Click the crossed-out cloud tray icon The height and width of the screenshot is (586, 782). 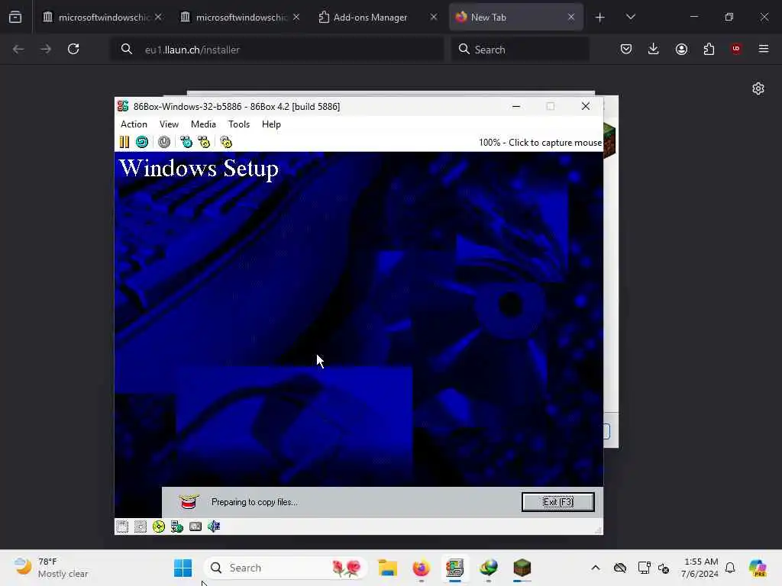coord(620,568)
